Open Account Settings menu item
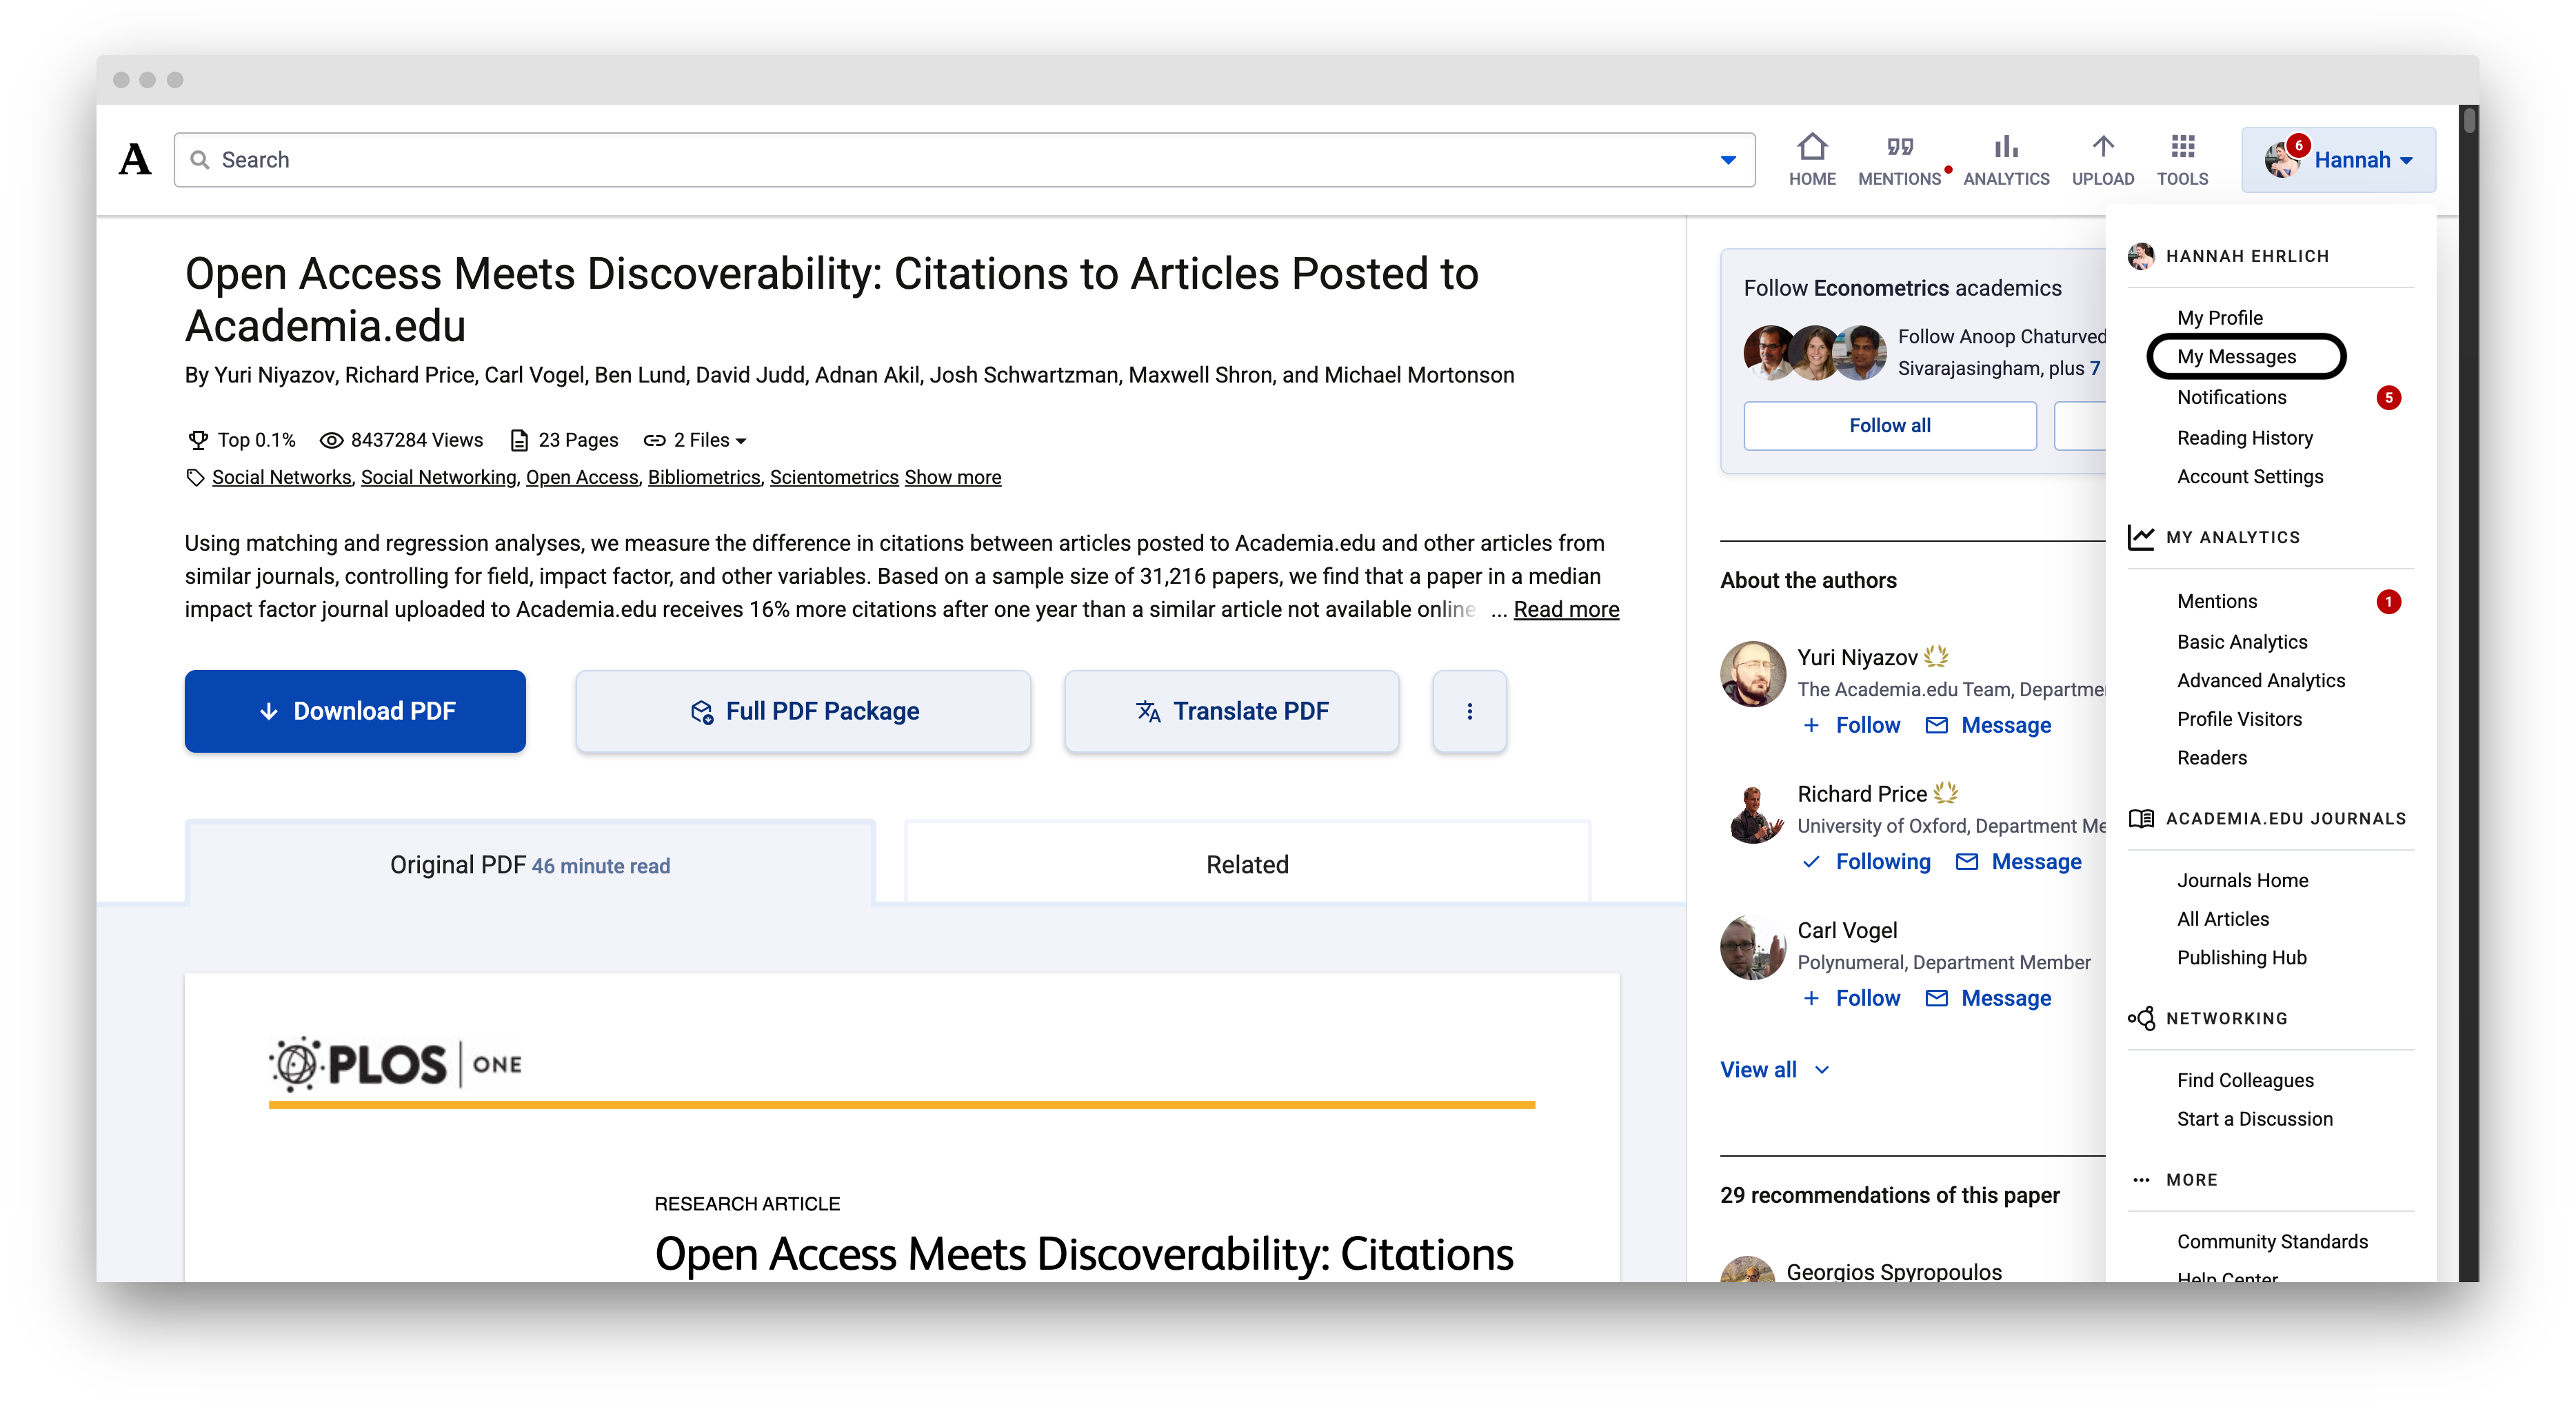 coord(2249,476)
